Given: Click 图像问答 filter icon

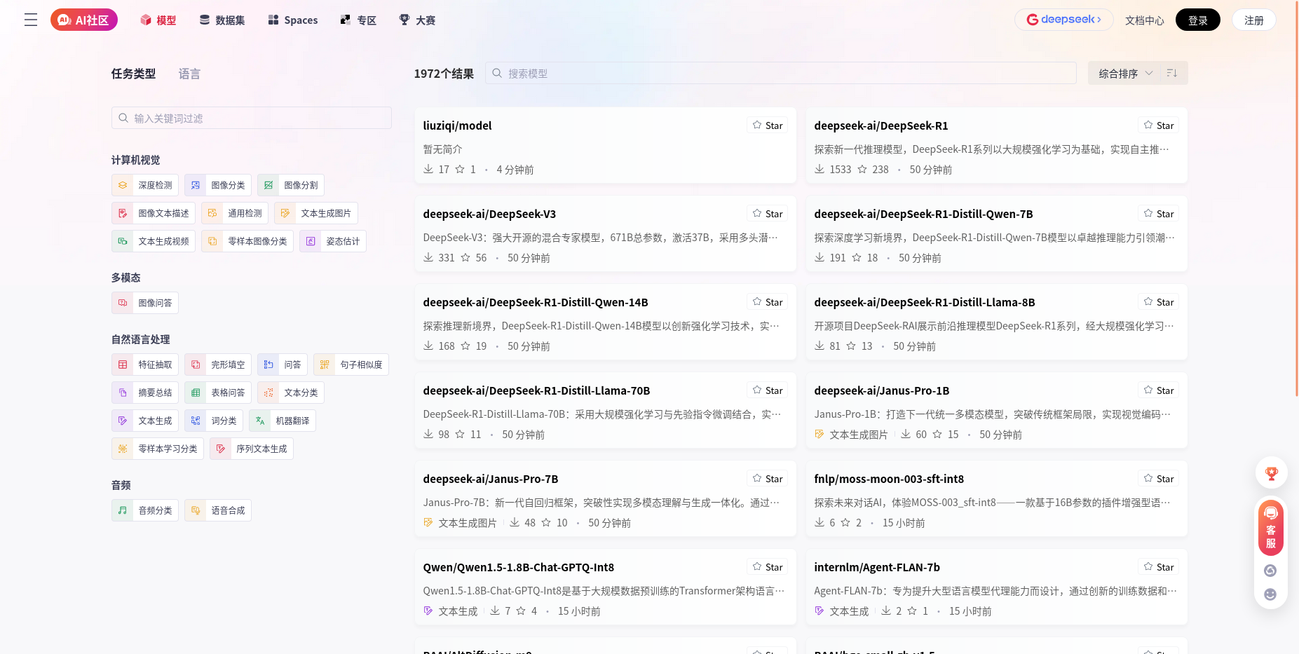Looking at the screenshot, I should click(x=123, y=303).
